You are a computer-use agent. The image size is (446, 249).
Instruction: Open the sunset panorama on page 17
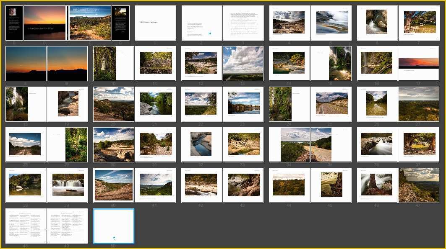[x=418, y=63]
